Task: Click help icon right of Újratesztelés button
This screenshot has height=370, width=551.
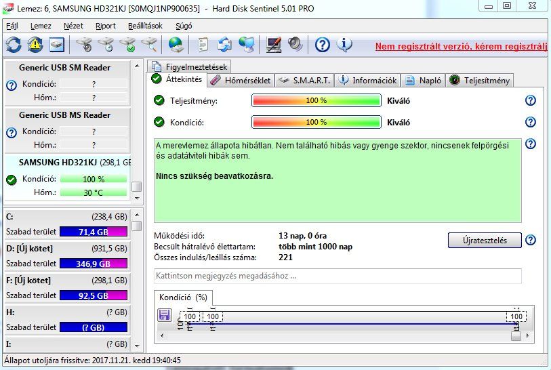Action: (x=530, y=240)
